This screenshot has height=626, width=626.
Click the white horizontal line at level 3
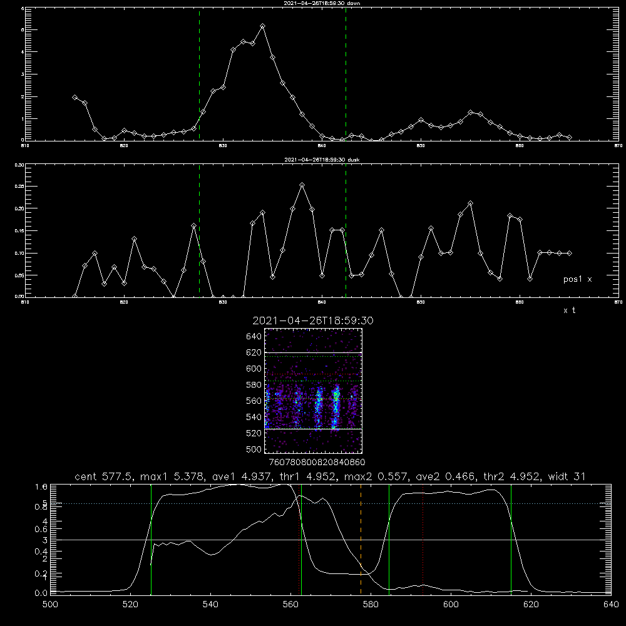click(x=331, y=540)
